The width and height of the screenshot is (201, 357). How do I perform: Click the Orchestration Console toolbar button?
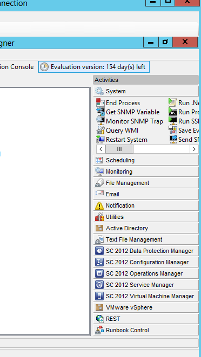17,67
